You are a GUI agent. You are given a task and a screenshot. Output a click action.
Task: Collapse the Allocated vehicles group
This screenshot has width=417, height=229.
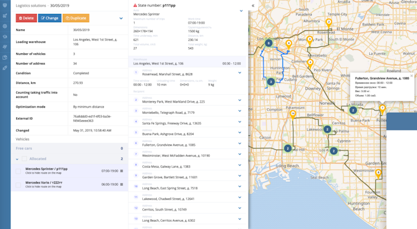point(17,159)
